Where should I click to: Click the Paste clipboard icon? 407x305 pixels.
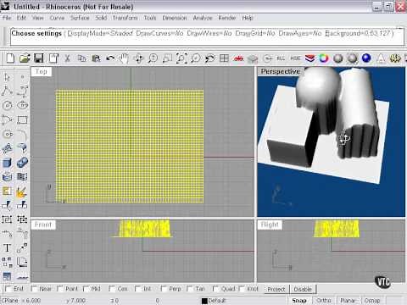tap(96, 58)
